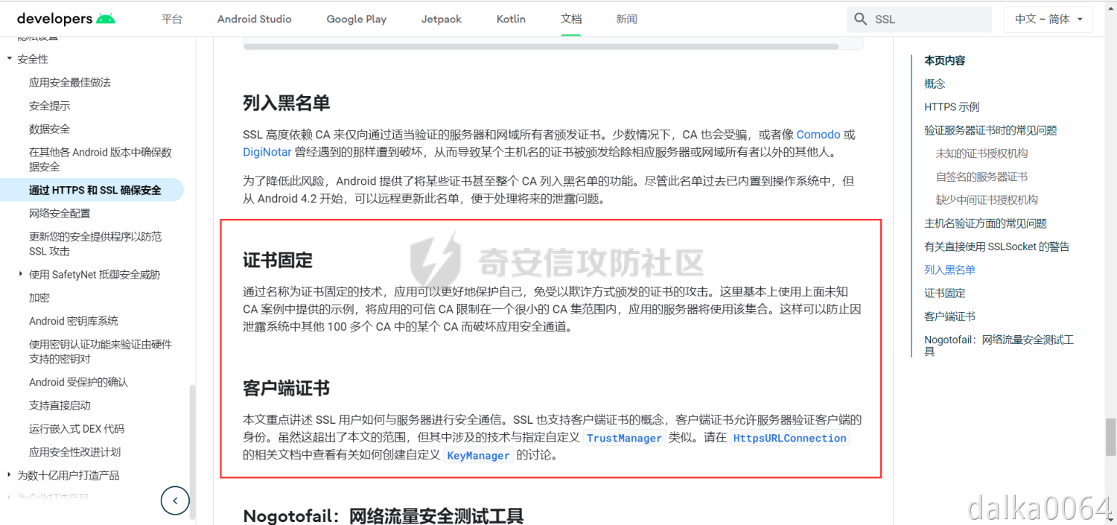Viewport: 1117px width, 525px height.
Task: Click the search magnifier icon
Action: click(x=861, y=19)
